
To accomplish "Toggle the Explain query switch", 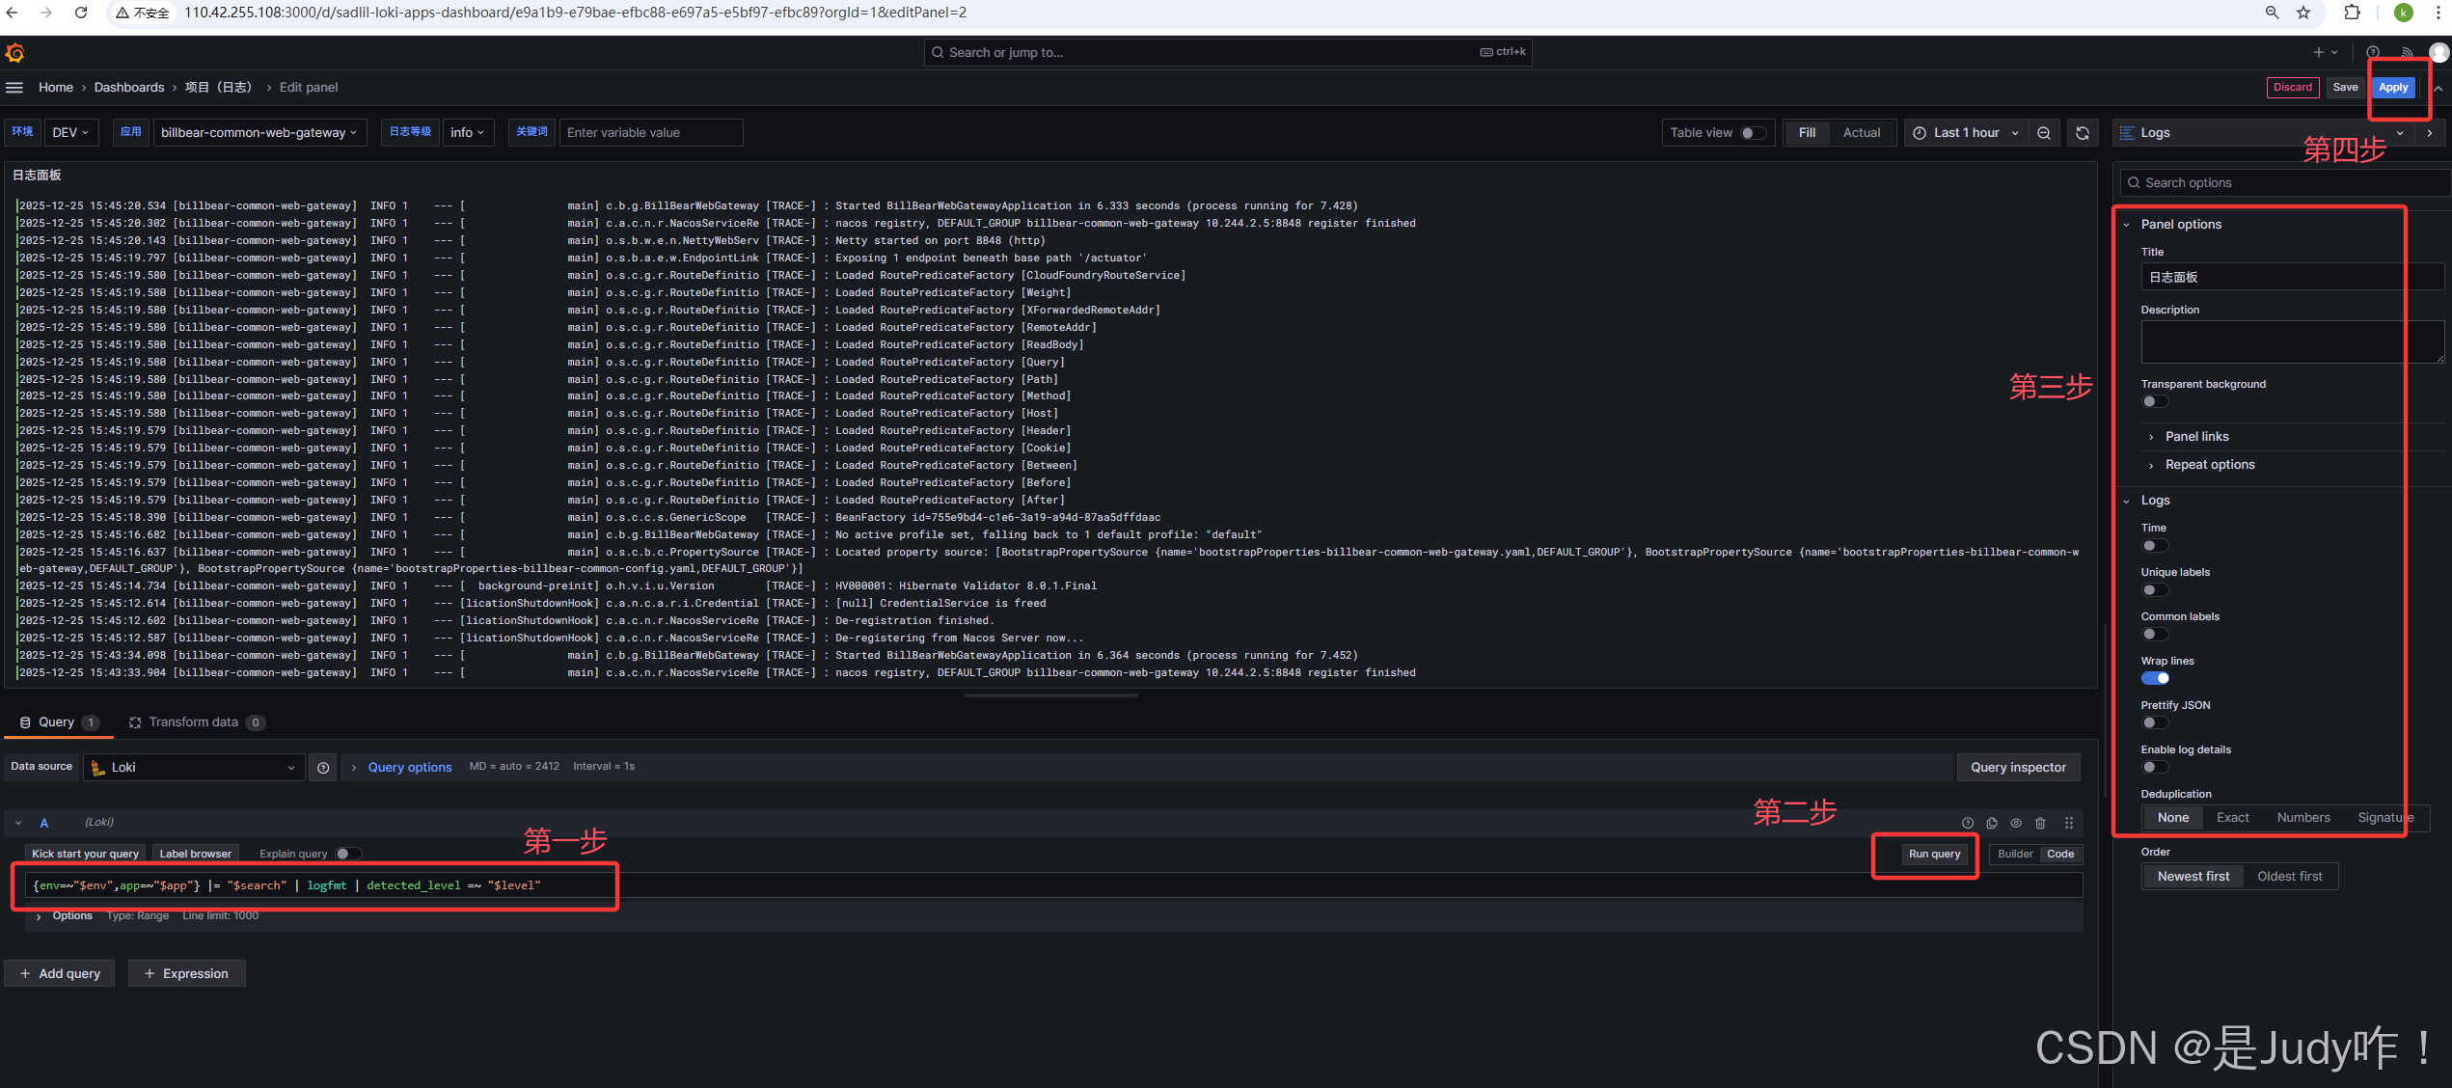I will click(x=348, y=854).
